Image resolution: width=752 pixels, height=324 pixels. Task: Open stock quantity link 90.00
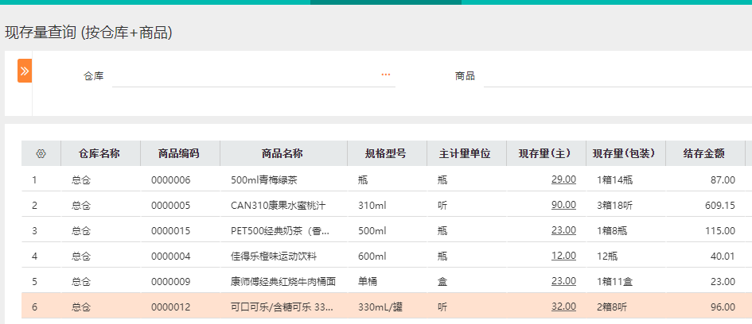point(563,205)
